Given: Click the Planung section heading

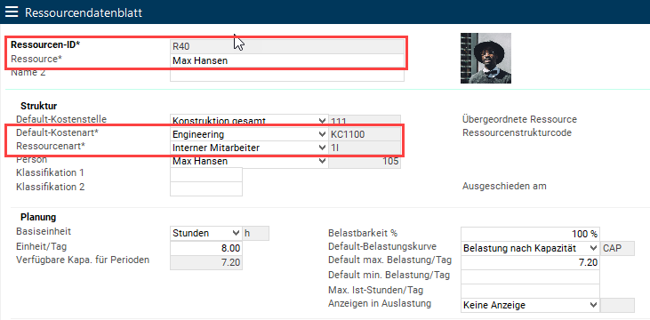Looking at the screenshot, I should pos(38,217).
